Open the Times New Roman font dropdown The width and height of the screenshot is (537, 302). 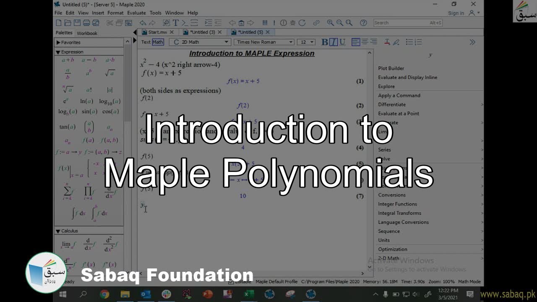click(x=264, y=42)
